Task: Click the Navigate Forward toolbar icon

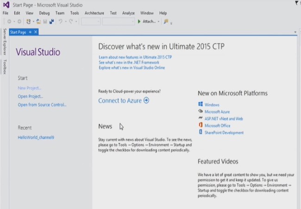Action: pyautogui.click(x=19, y=21)
